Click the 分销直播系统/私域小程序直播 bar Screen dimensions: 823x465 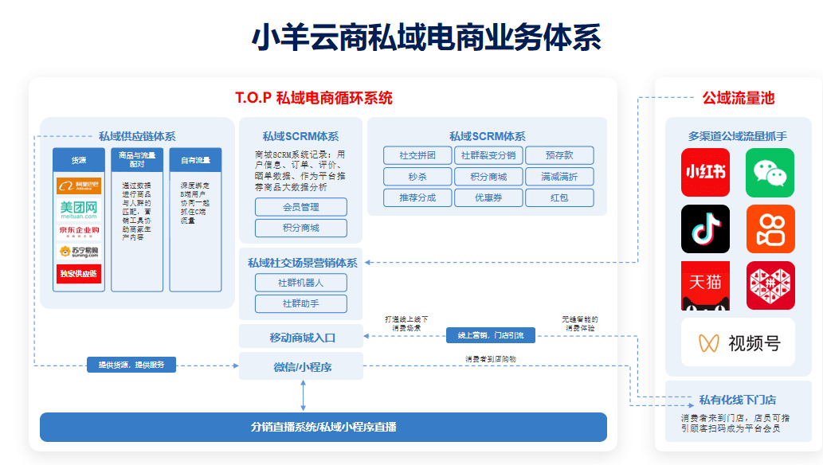pos(323,427)
